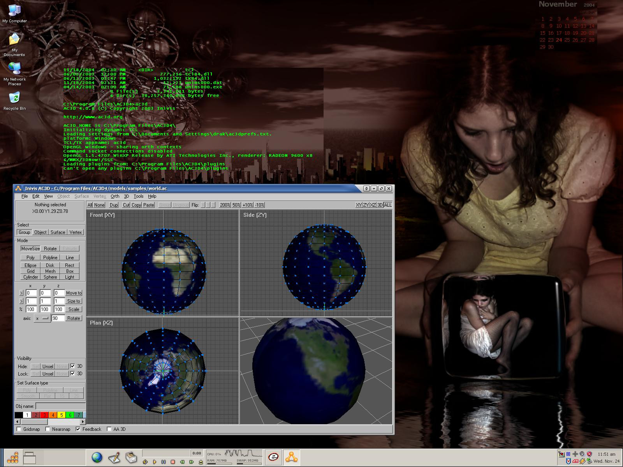Image resolution: width=623 pixels, height=467 pixels.
Task: Click the speaker volume tray icon
Action: click(x=582, y=454)
